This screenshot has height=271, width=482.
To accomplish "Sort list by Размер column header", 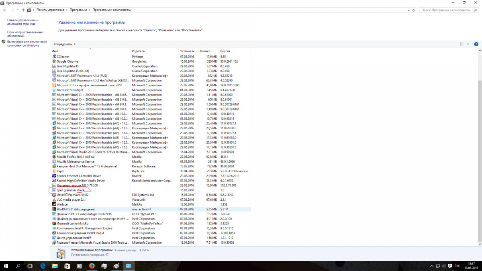I will (208, 51).
